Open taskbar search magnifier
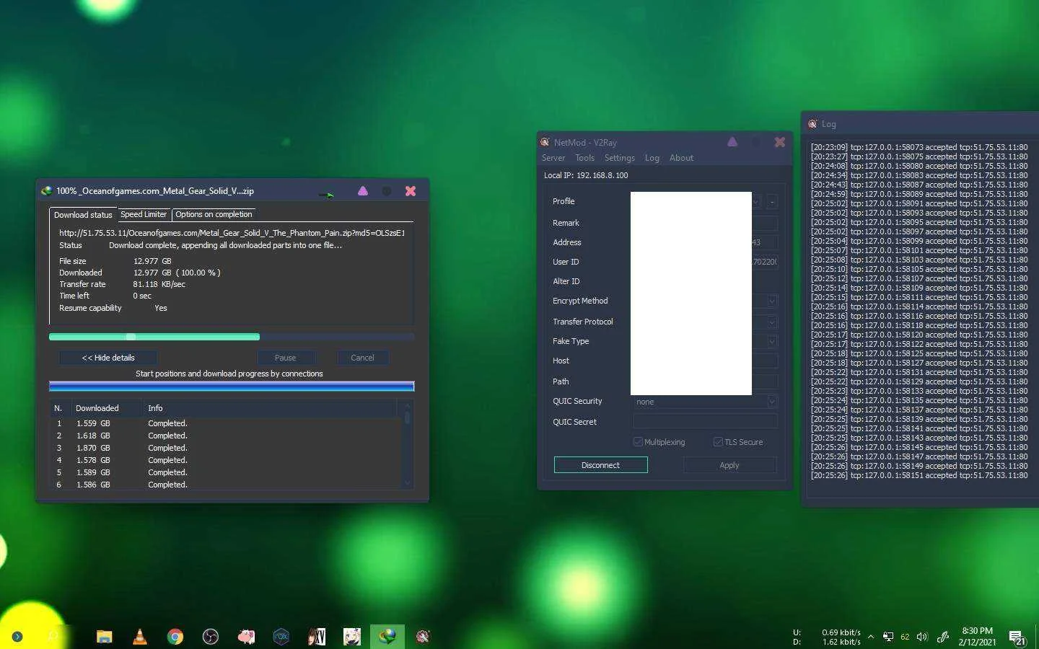Viewport: 1039px width, 649px height. point(53,637)
